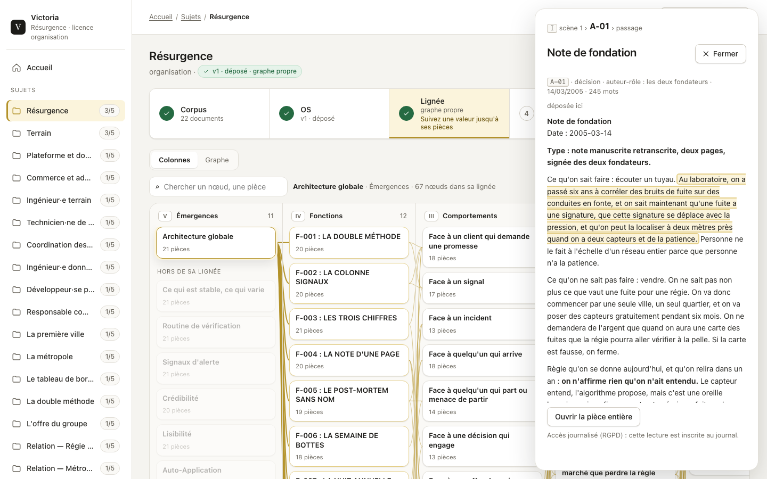Select the F-004 : LA NOTE D'UNE PAGE card

(x=349, y=360)
